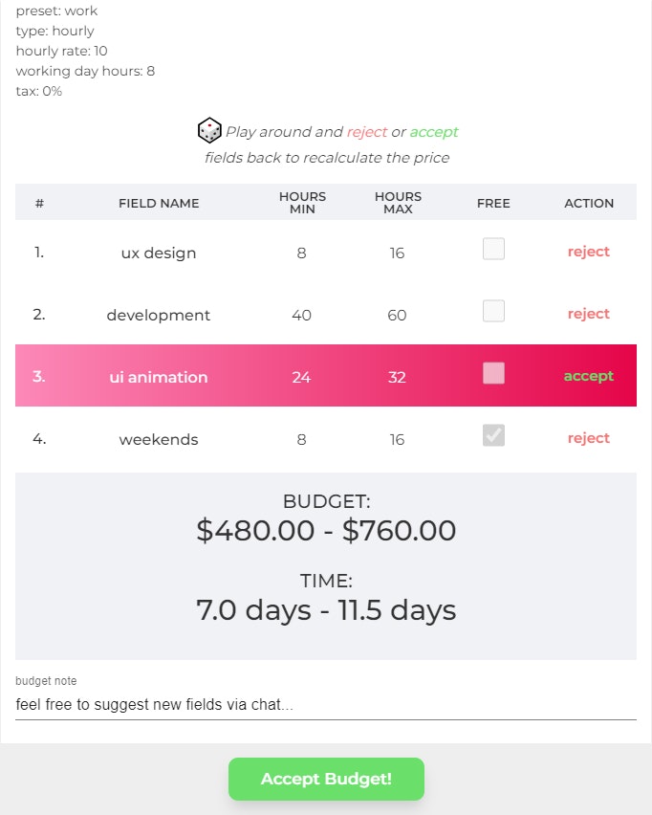Reject the weekends field
This screenshot has height=815, width=652.
click(589, 438)
